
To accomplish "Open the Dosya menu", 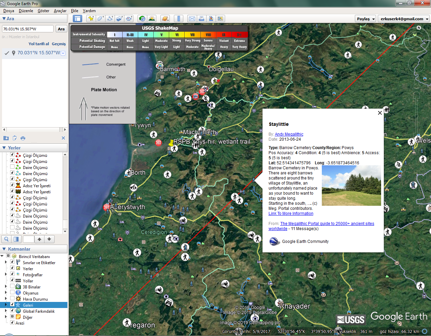I will click(9, 11).
